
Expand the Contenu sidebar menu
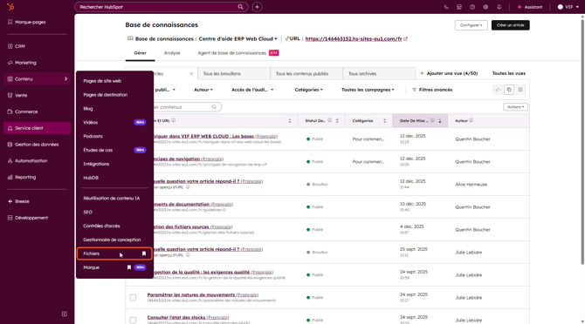click(37, 79)
